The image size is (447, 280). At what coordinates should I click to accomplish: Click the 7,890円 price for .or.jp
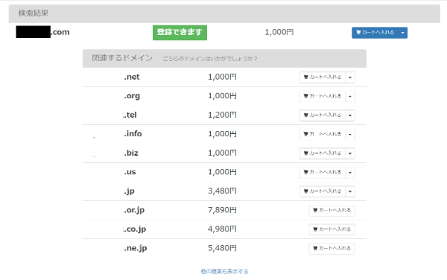click(222, 210)
